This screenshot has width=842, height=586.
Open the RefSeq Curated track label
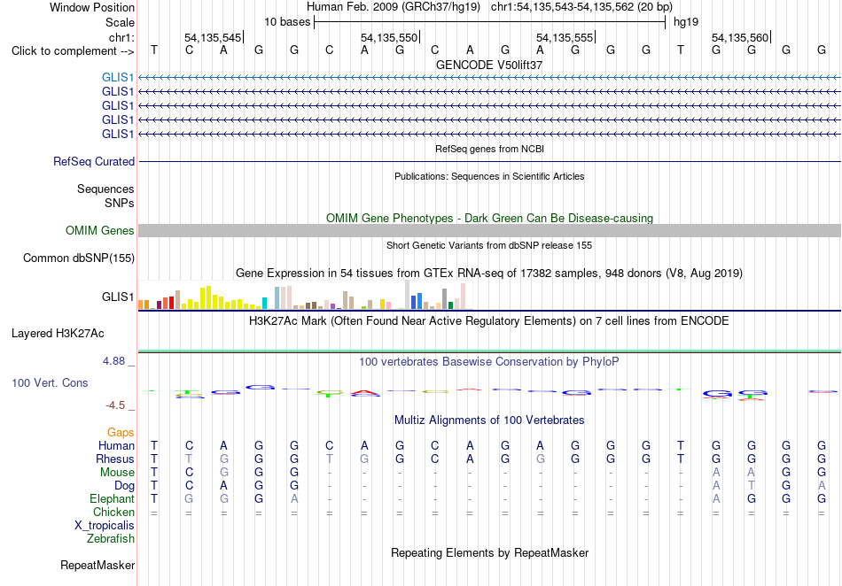pyautogui.click(x=94, y=161)
